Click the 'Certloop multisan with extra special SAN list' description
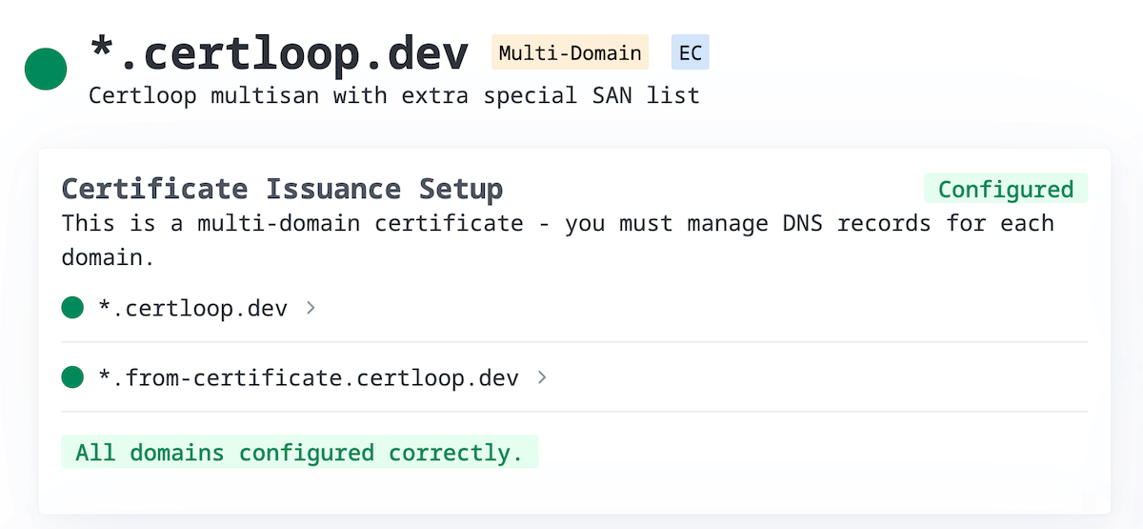The image size is (1143, 529). pos(394,96)
